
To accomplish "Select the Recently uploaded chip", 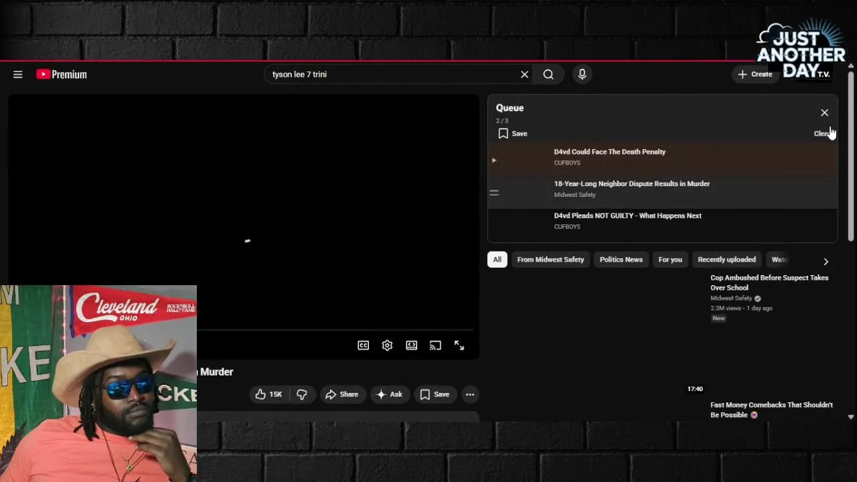I will [x=726, y=260].
